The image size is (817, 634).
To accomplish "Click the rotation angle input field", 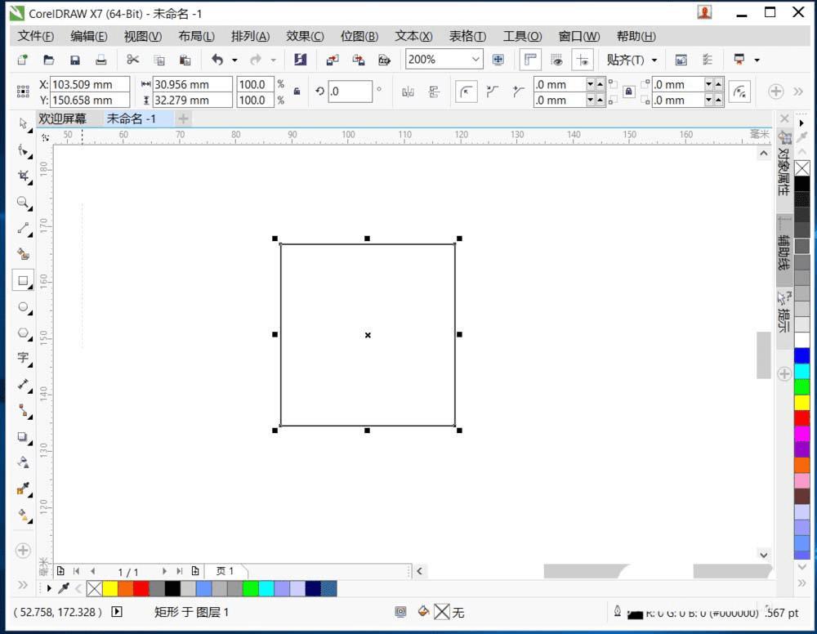I will [350, 92].
